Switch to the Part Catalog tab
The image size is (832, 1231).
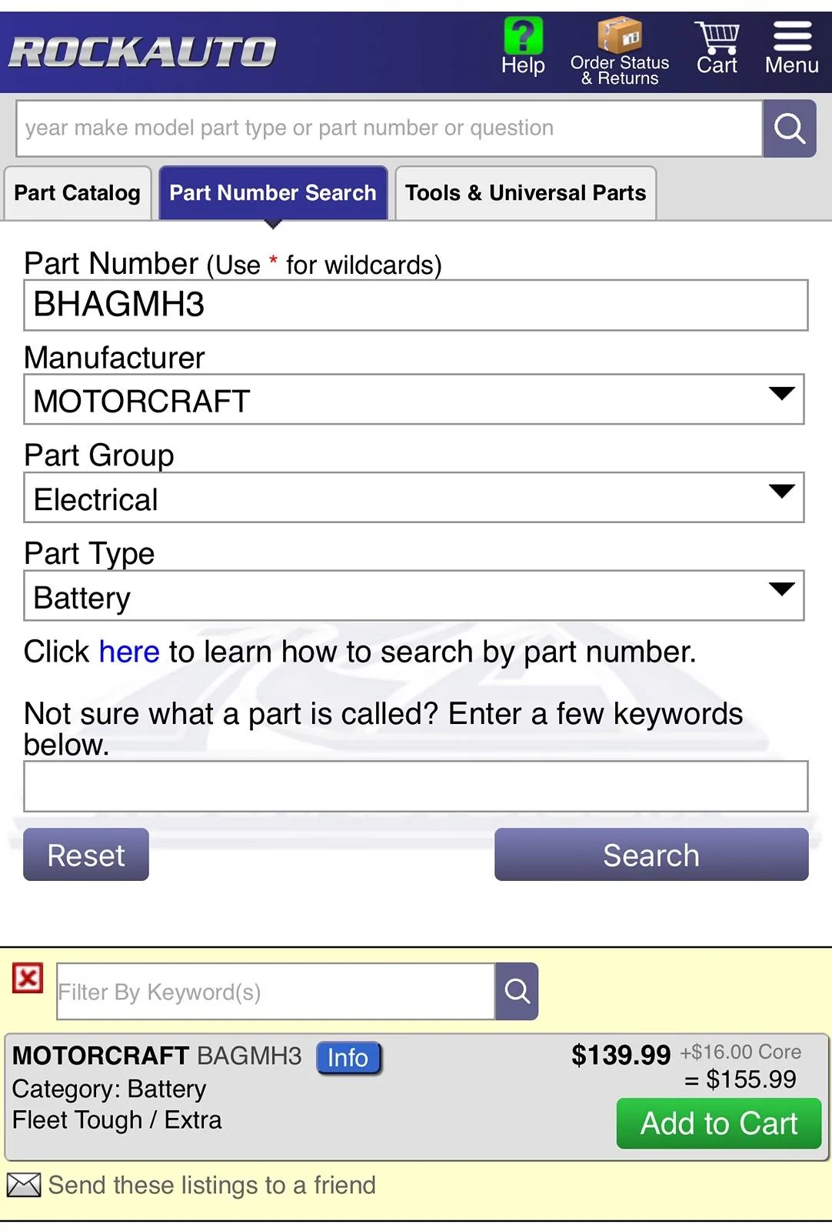[x=77, y=193]
